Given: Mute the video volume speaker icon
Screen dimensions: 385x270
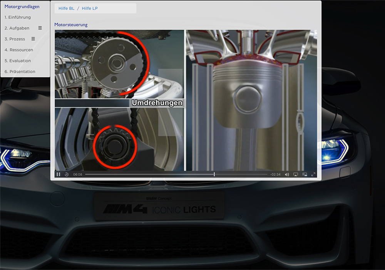Looking at the screenshot, I should pyautogui.click(x=287, y=174).
